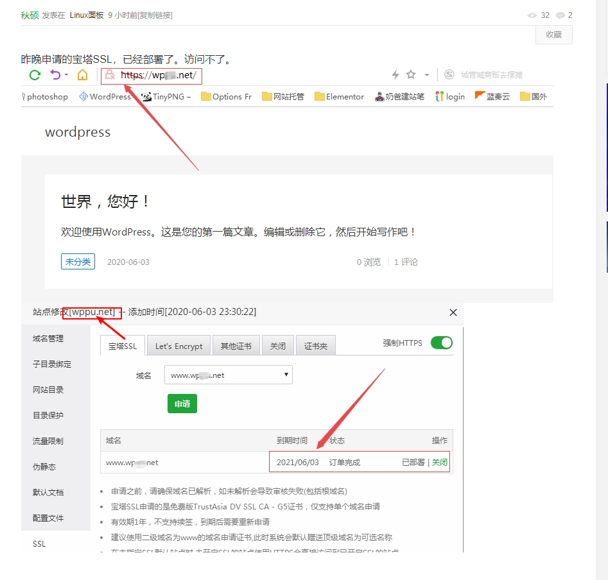Click the insecure lock icon in address bar

point(110,75)
